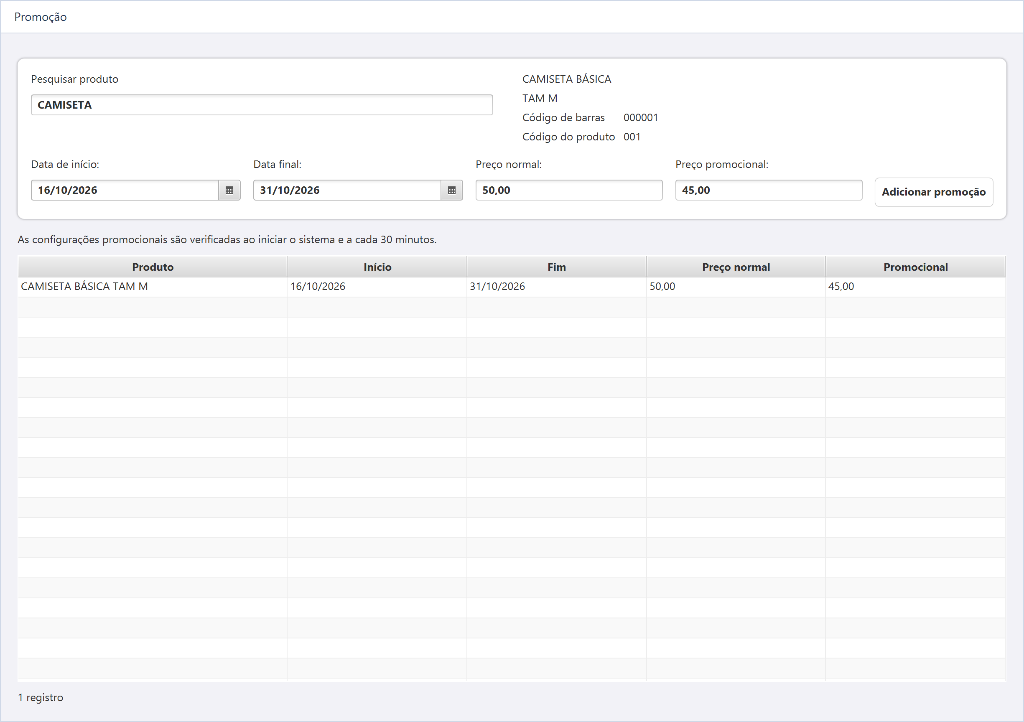Select the CAMISETA BÁSICA TAM M table row
The image size is (1024, 722).
point(512,287)
